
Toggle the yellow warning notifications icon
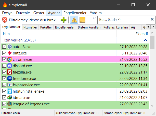pos(74,20)
